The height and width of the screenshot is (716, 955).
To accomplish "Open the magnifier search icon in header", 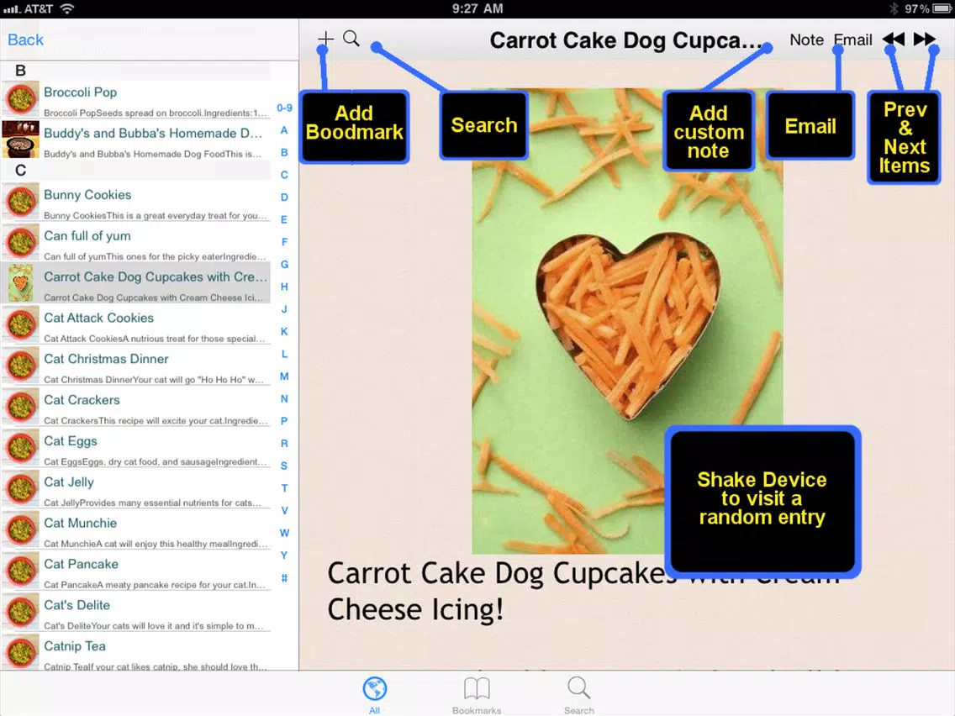I will [x=351, y=39].
